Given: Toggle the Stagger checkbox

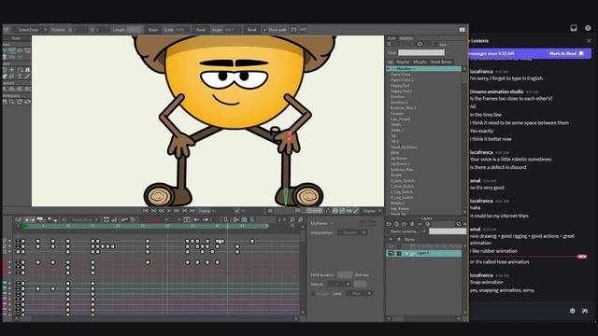Looking at the screenshot, I should 313,294.
